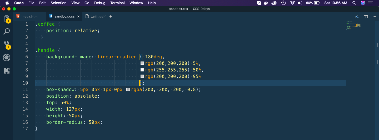Open the Search view in activity bar
Image resolution: width=379 pixels, height=140 pixels.
coord(7,31)
